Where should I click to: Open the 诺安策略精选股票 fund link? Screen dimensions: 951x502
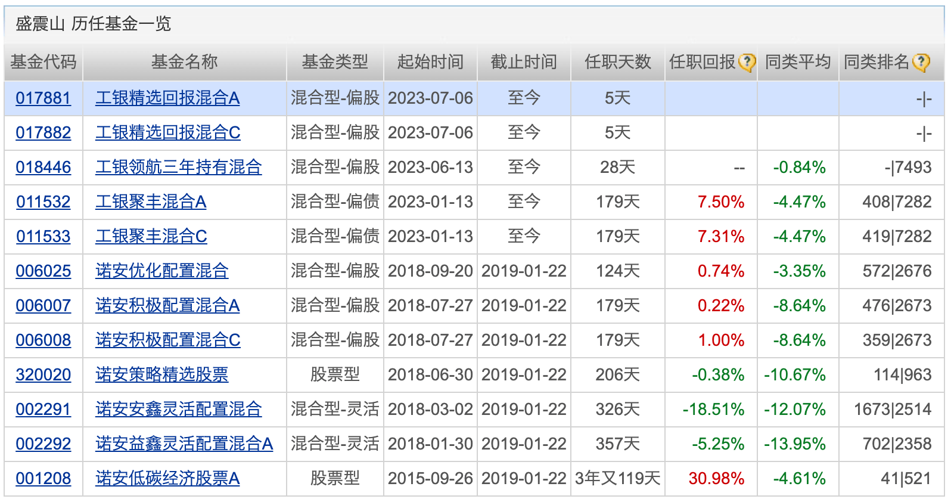tap(162, 375)
